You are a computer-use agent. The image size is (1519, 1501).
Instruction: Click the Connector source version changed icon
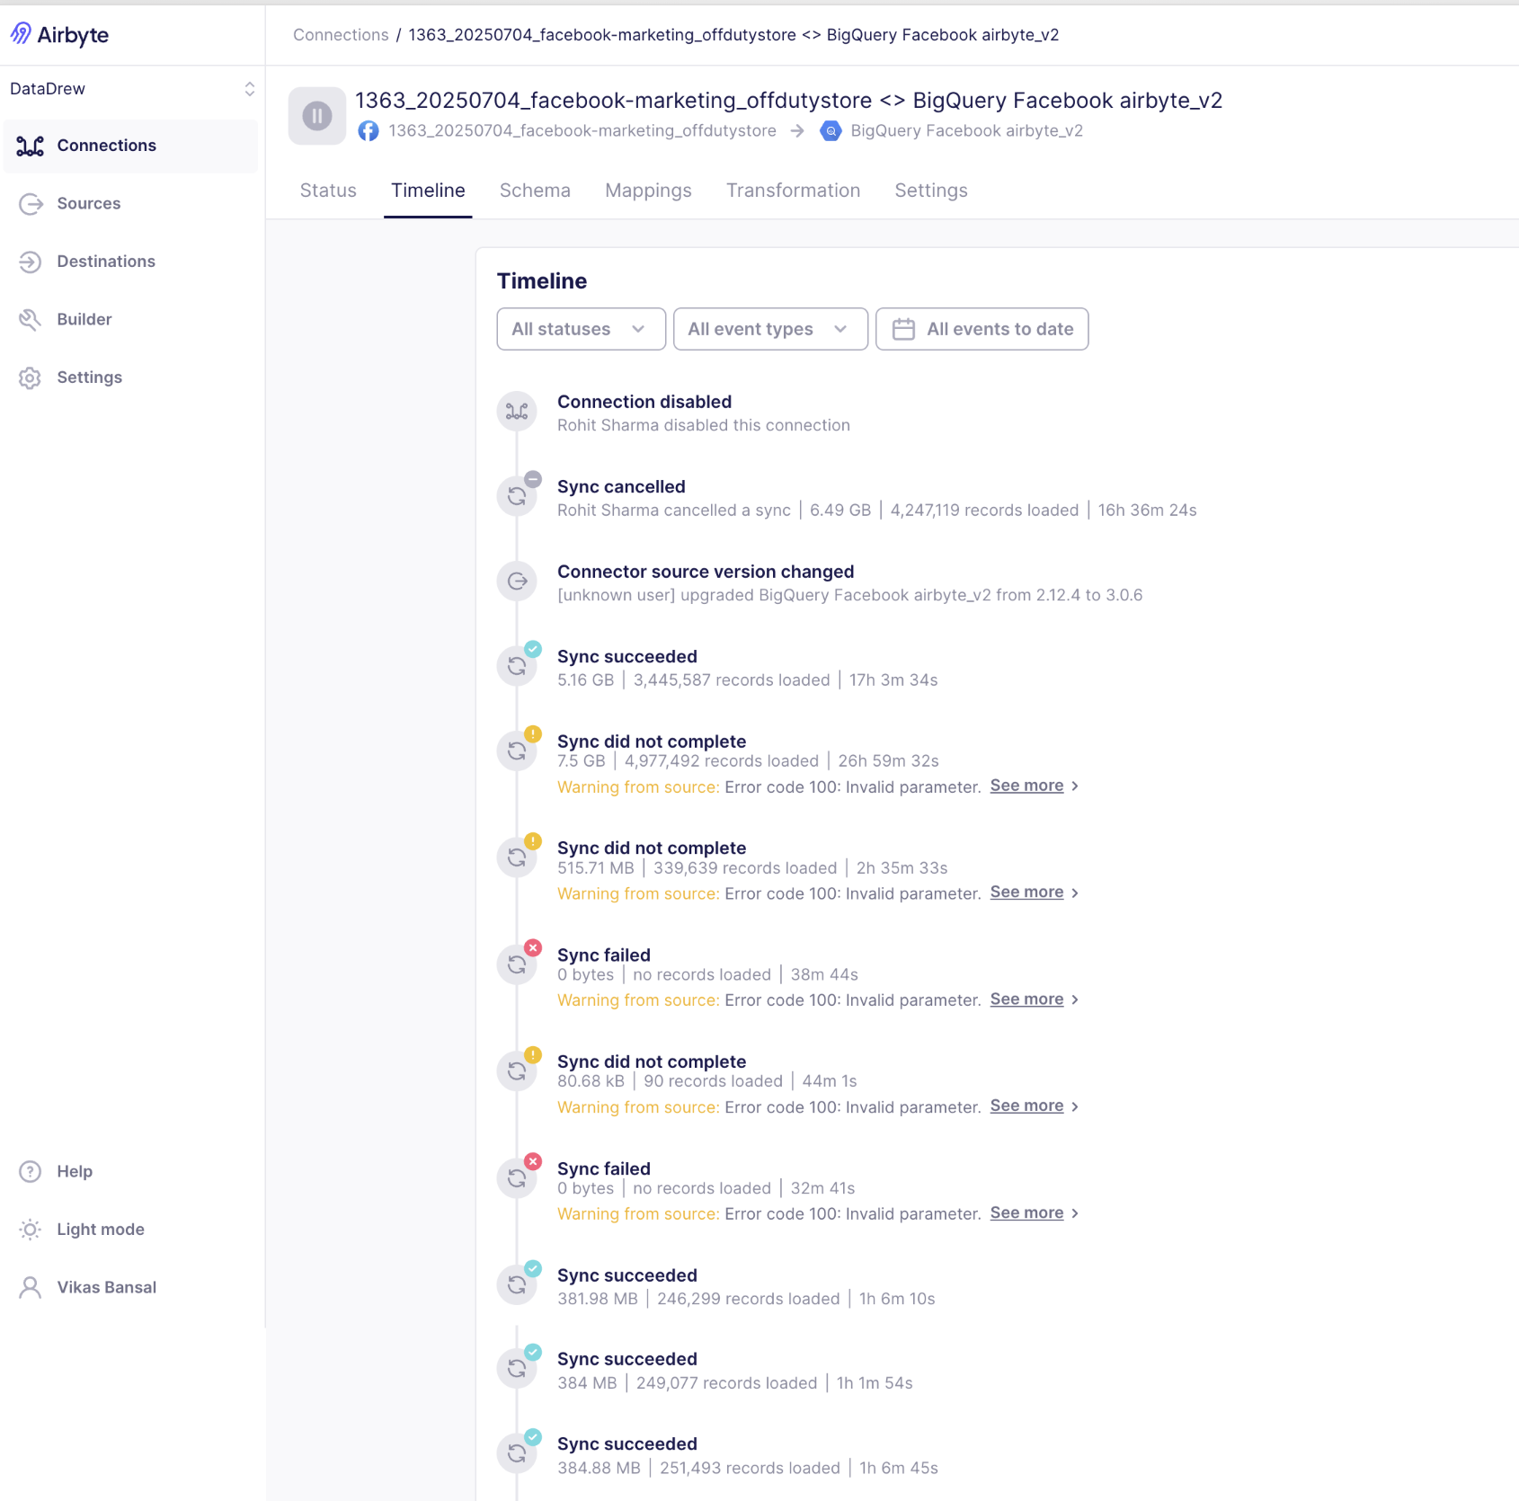pos(517,582)
